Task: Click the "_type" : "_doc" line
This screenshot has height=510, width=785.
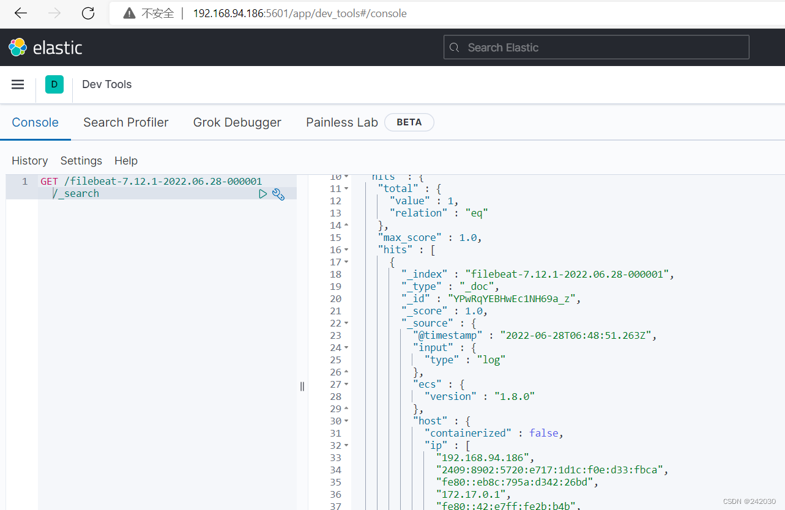Action: coord(451,286)
